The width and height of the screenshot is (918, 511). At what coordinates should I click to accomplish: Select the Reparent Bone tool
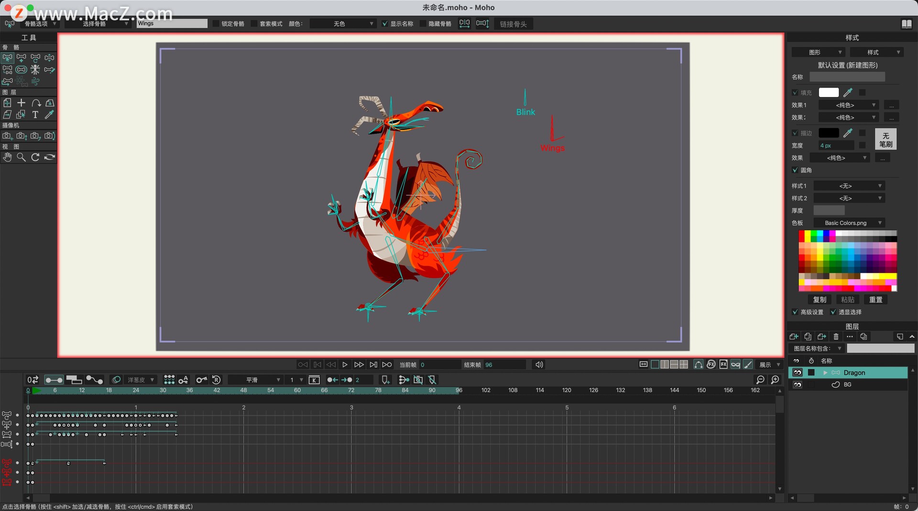click(7, 70)
